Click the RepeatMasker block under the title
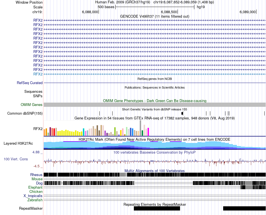This screenshot has width=266, height=215. click(x=157, y=208)
